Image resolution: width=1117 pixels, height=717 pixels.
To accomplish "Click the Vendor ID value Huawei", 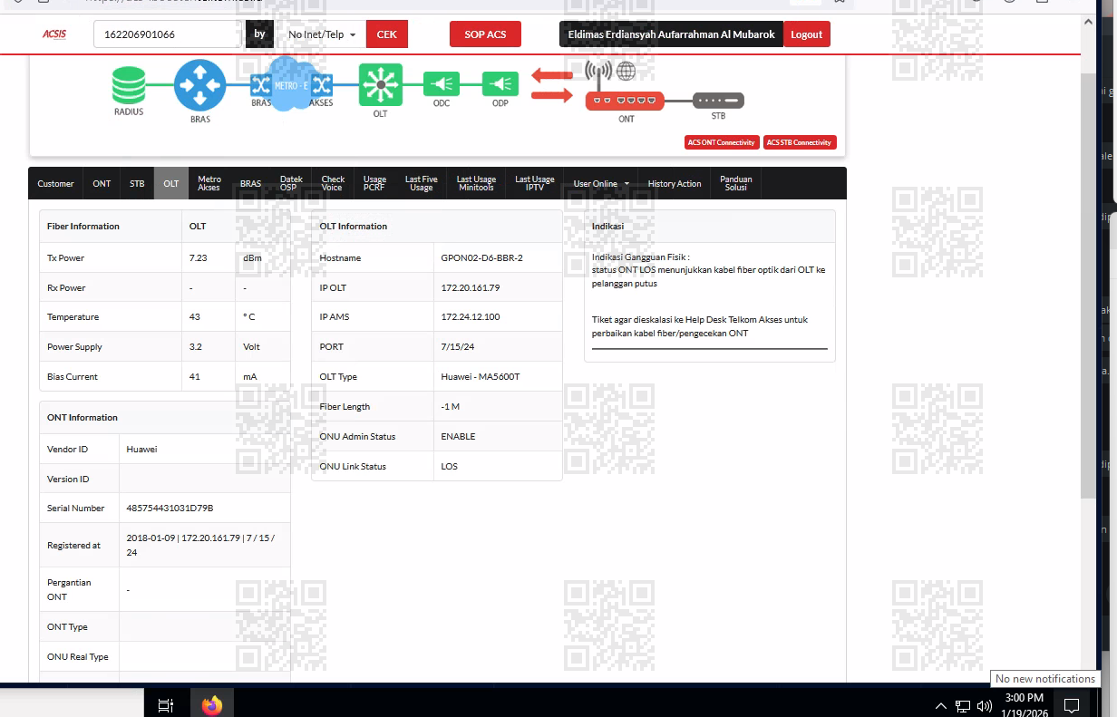I will (x=141, y=450).
